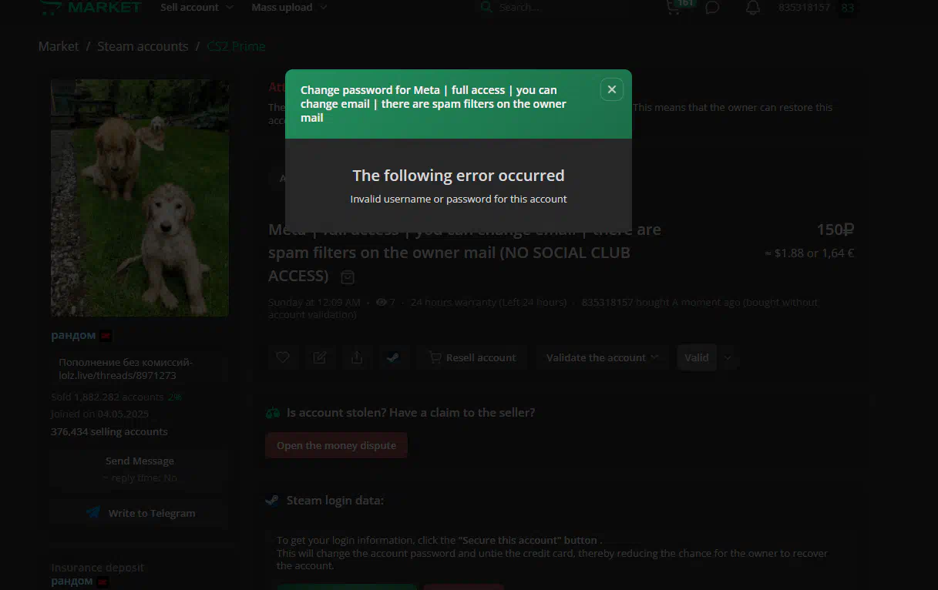938x590 pixels.
Task: Open the seller's puppies avatar image
Action: click(x=140, y=198)
